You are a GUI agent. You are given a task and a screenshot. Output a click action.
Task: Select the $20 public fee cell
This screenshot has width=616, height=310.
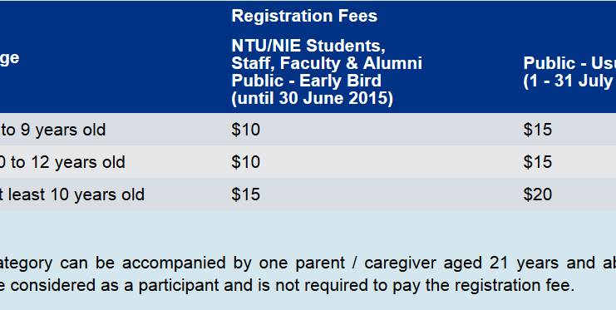point(537,194)
